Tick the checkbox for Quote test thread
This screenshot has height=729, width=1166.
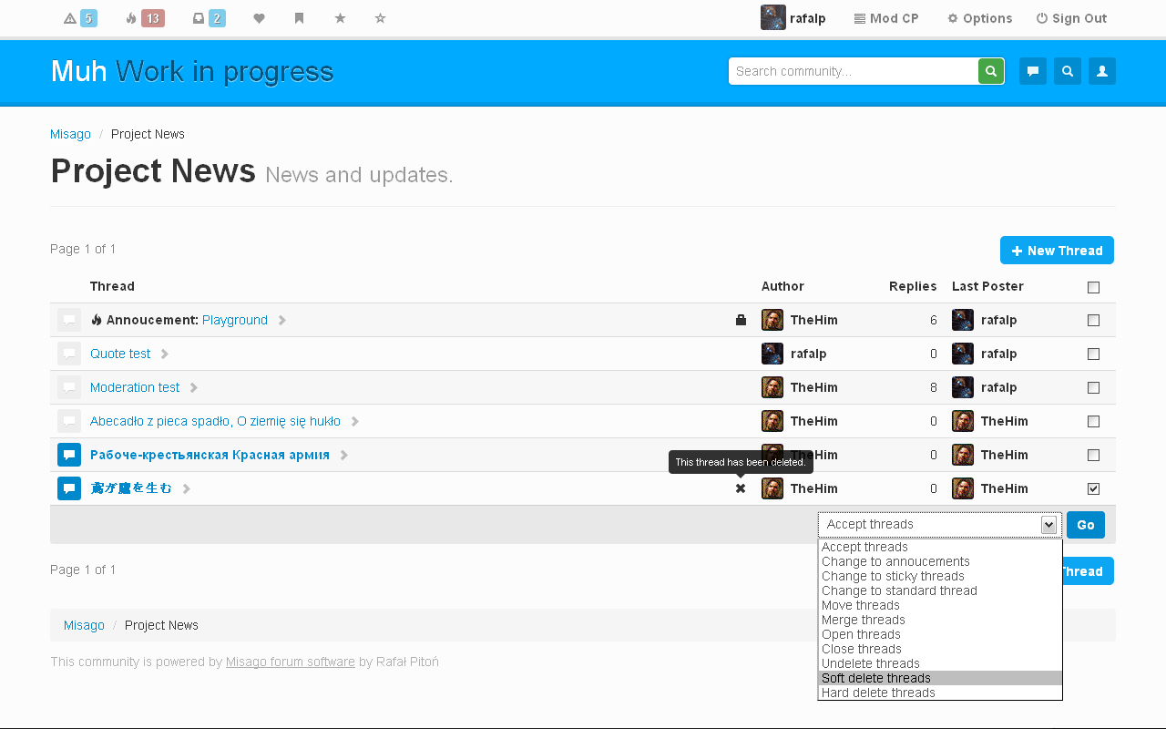click(x=1093, y=354)
